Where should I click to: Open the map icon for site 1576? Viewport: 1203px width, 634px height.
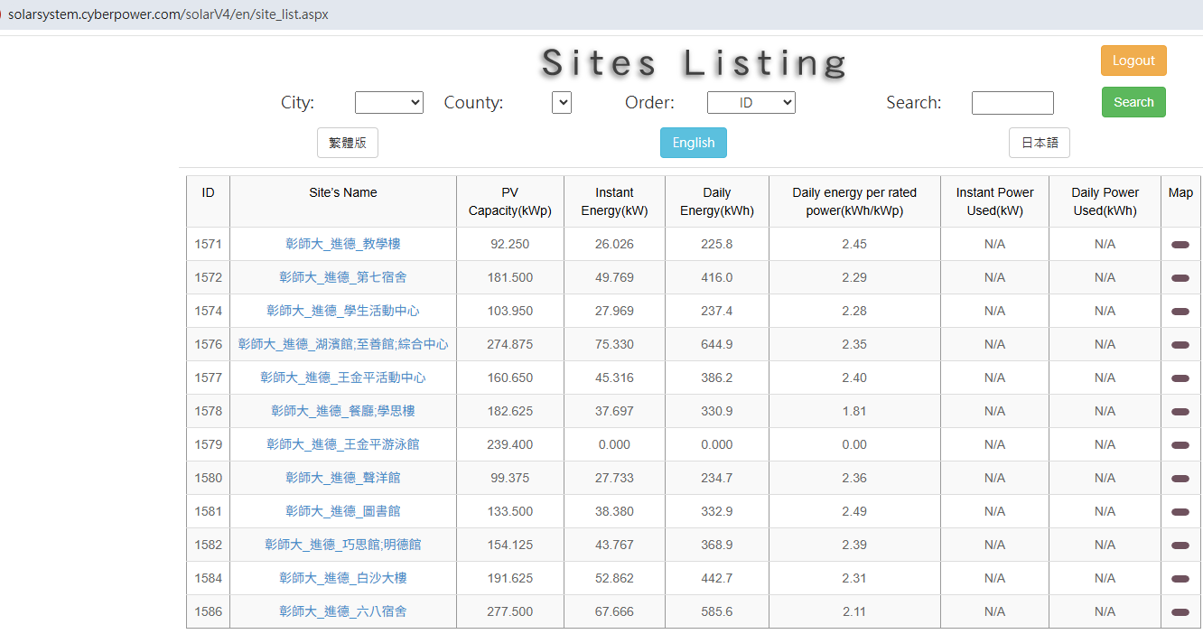[x=1180, y=343]
